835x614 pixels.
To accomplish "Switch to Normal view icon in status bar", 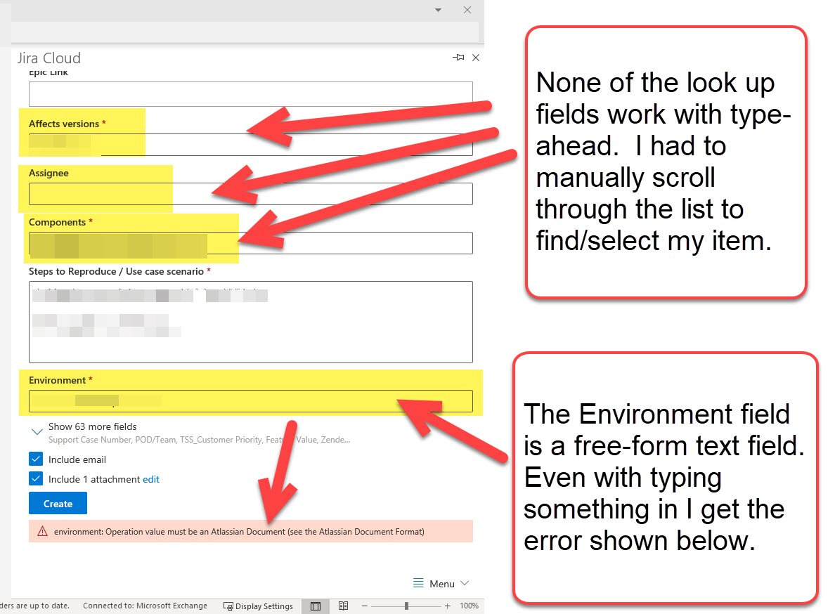I will pyautogui.click(x=316, y=606).
